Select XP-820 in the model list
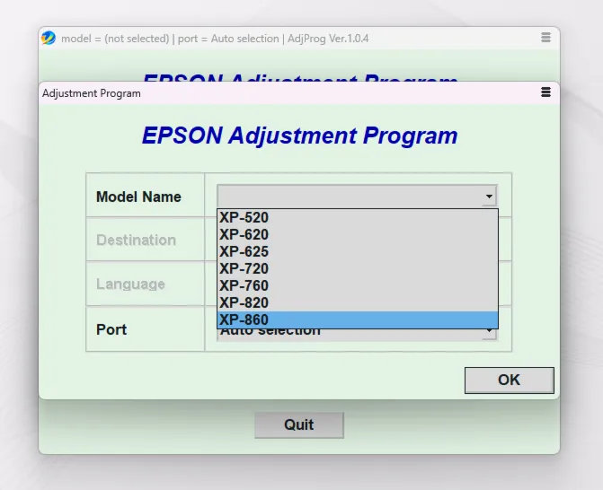This screenshot has height=490, width=603. tap(358, 303)
